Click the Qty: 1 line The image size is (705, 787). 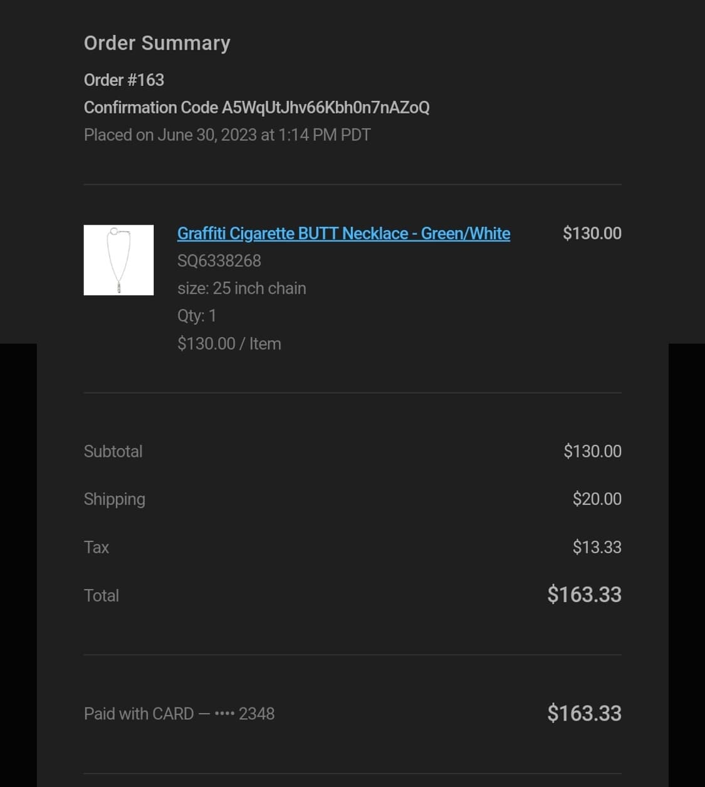[x=196, y=316]
